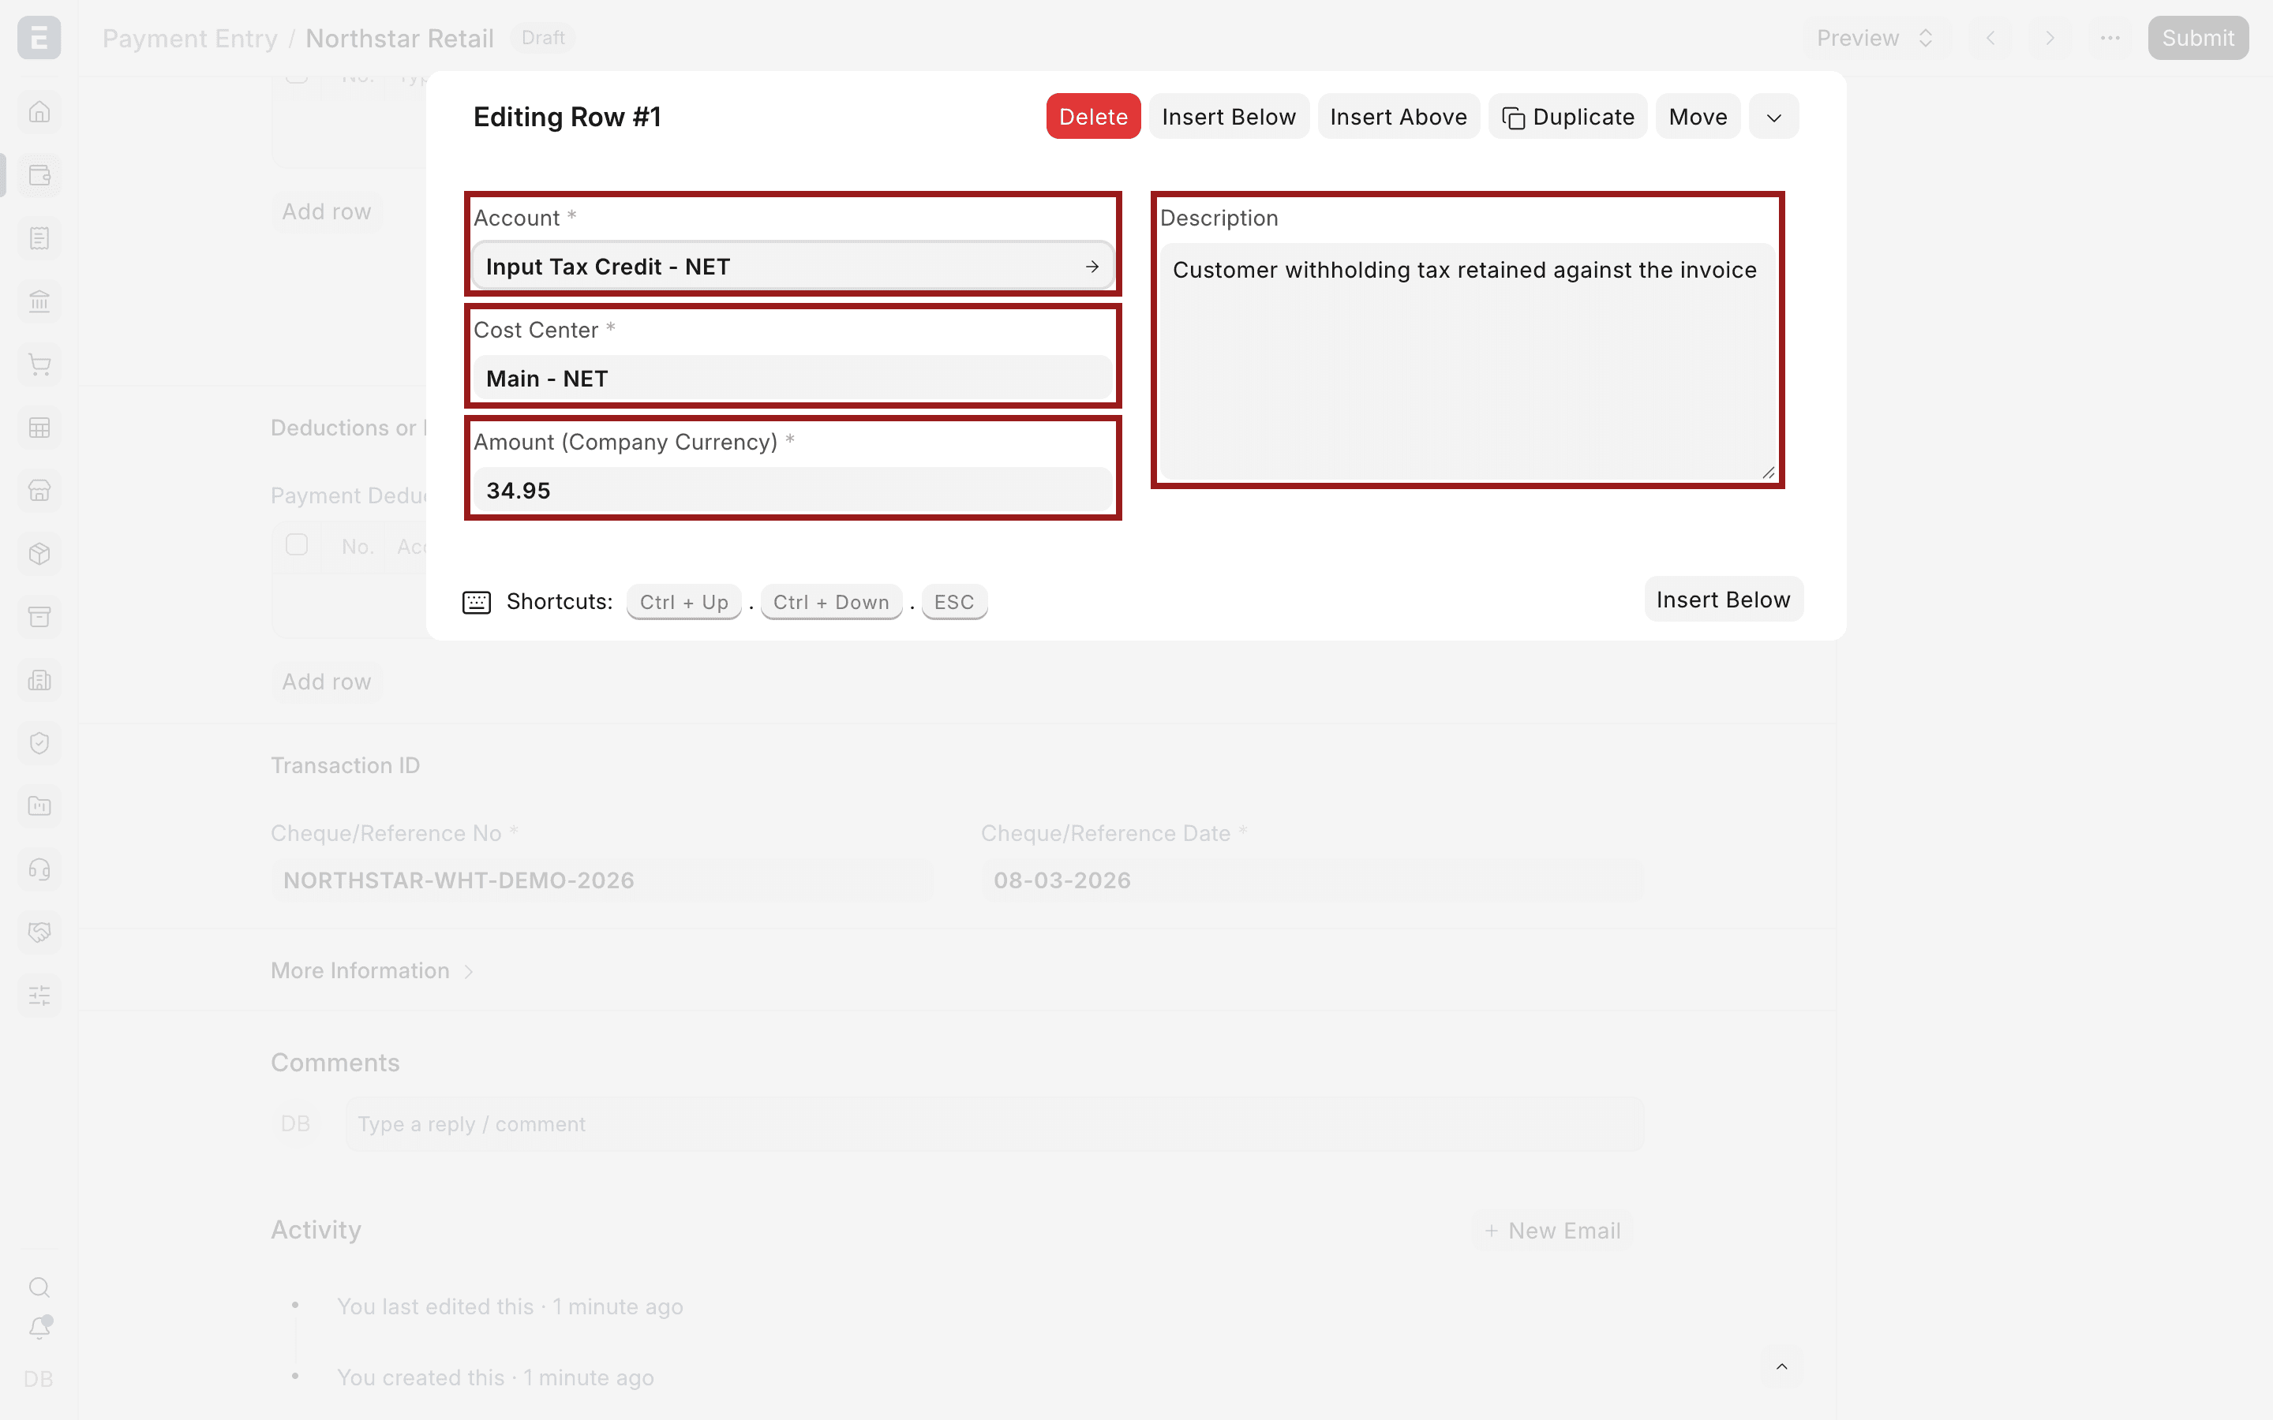
Task: Open the row options chevron dropdown in dialog header
Action: pos(1773,117)
